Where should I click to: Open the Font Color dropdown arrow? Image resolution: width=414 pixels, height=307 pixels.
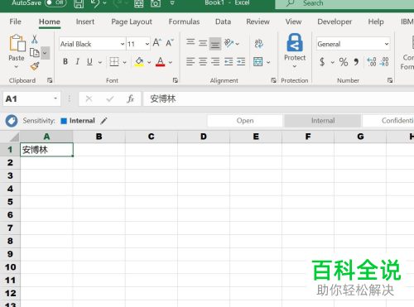point(171,62)
